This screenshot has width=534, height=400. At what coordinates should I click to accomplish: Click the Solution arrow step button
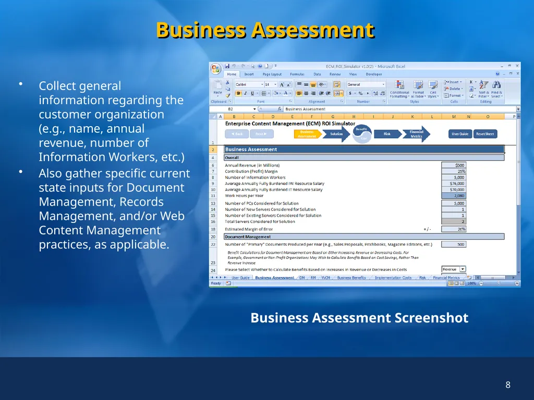[x=336, y=134]
